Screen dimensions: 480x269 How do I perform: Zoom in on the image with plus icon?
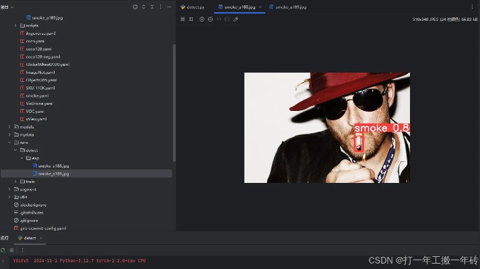click(x=202, y=20)
